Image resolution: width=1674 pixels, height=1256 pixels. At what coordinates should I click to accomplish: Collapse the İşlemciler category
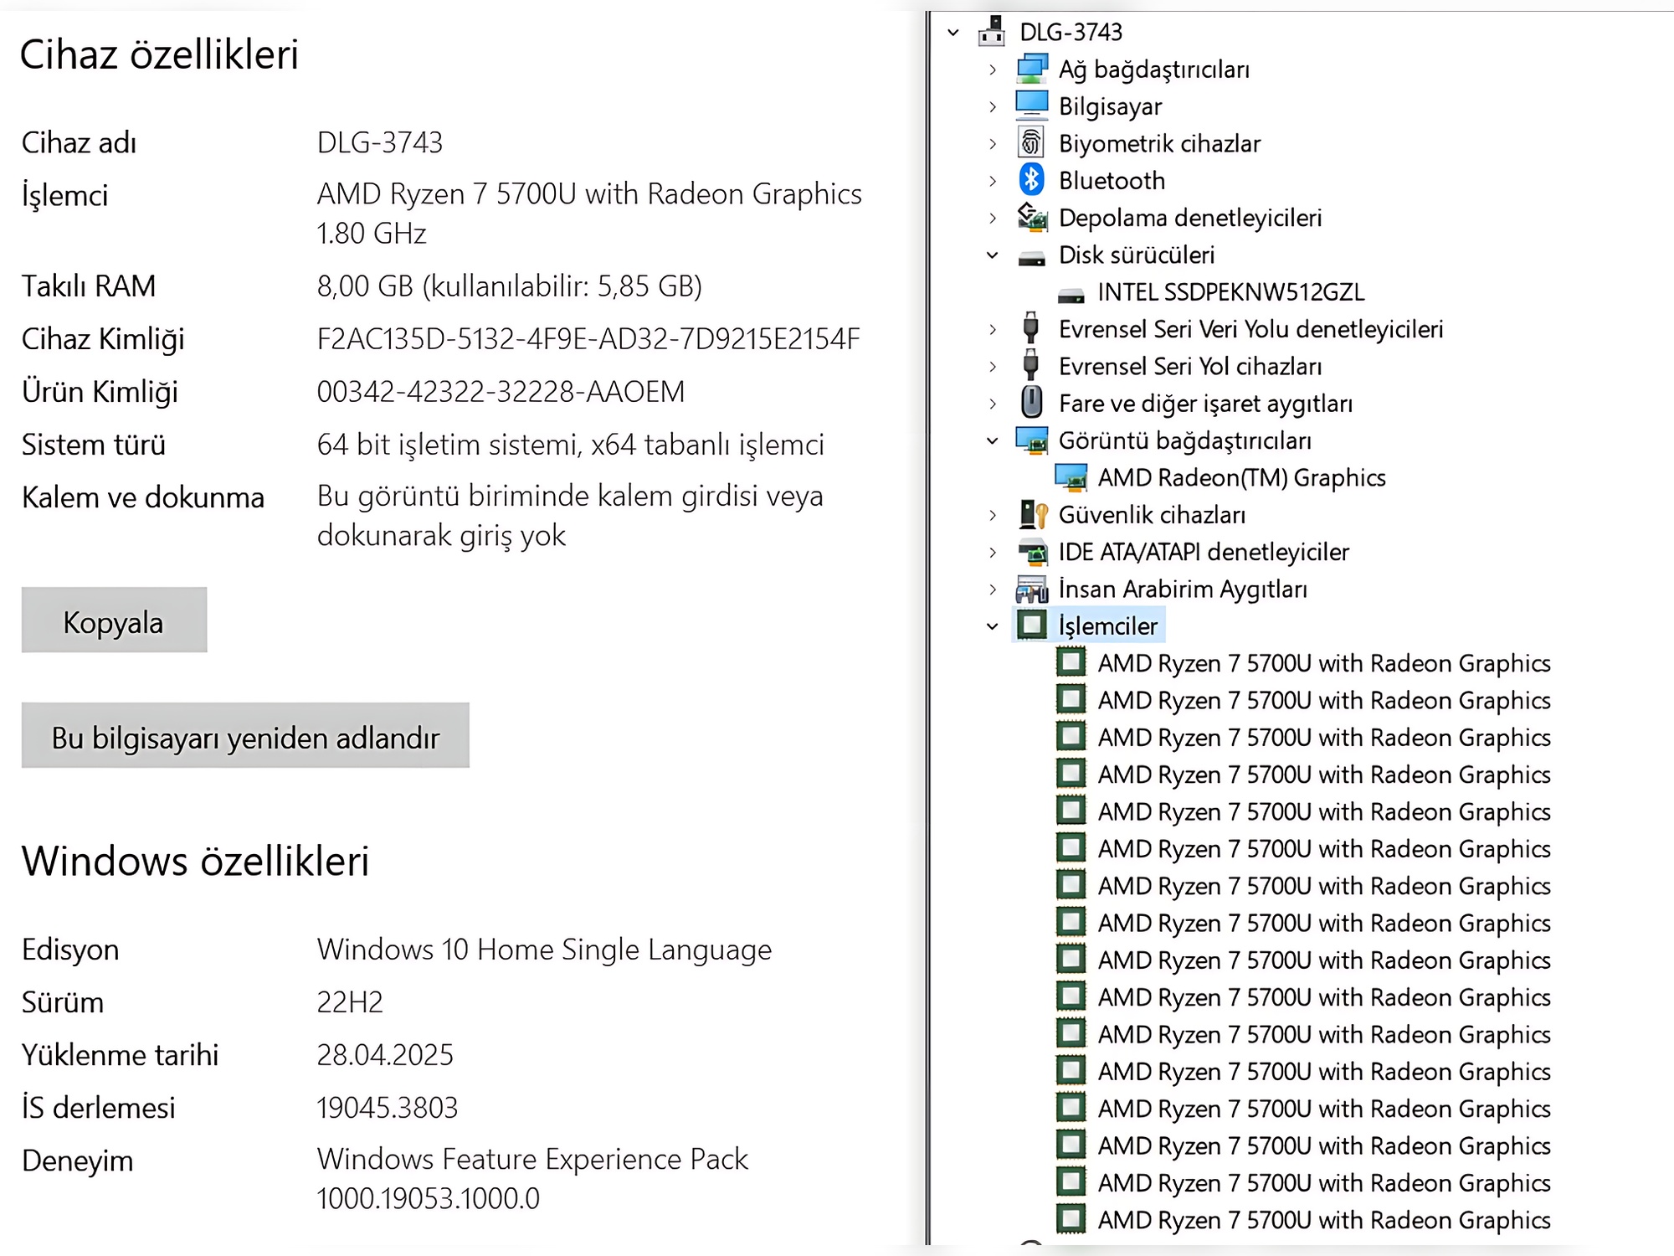[993, 626]
